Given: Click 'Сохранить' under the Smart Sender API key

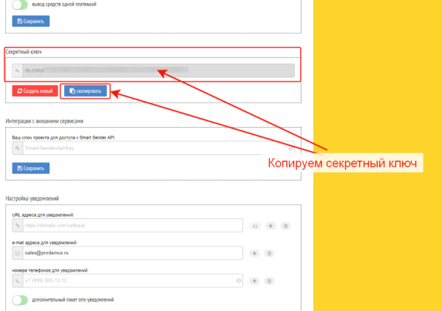Looking at the screenshot, I should coord(31,168).
